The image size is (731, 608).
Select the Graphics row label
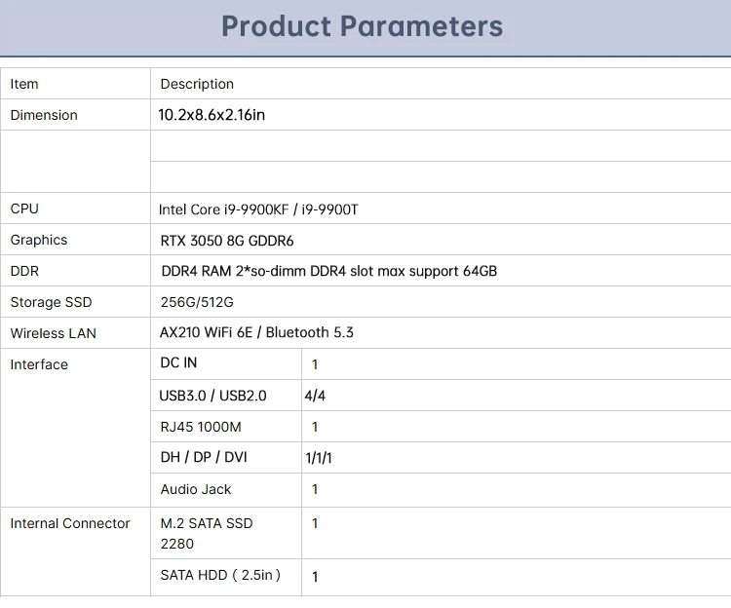pos(39,240)
